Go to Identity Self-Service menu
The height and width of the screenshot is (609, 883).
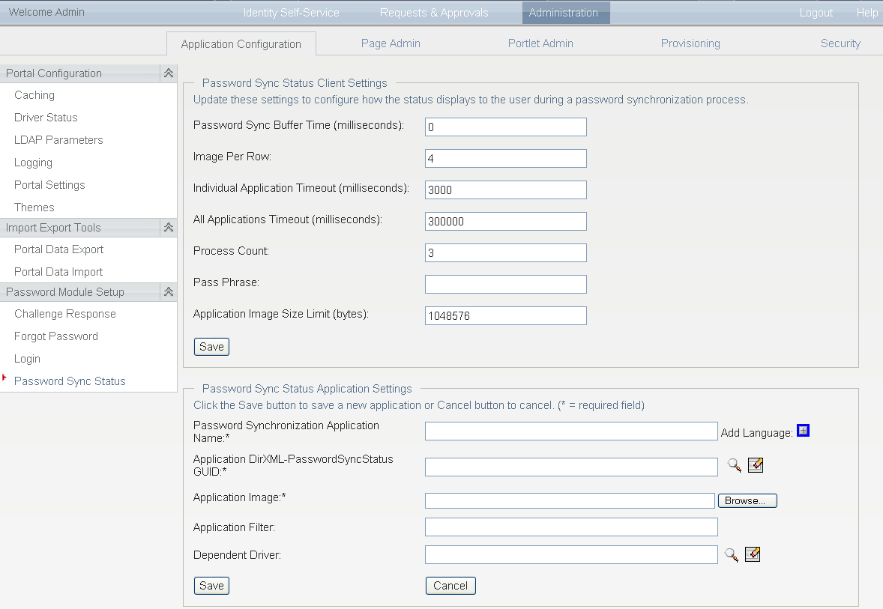pyautogui.click(x=291, y=13)
